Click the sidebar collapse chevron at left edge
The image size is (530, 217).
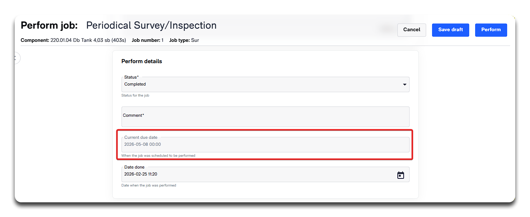[x=16, y=58]
